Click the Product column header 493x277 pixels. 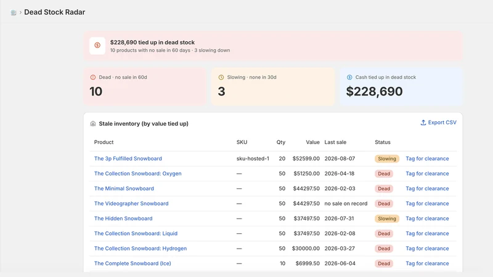coord(104,142)
